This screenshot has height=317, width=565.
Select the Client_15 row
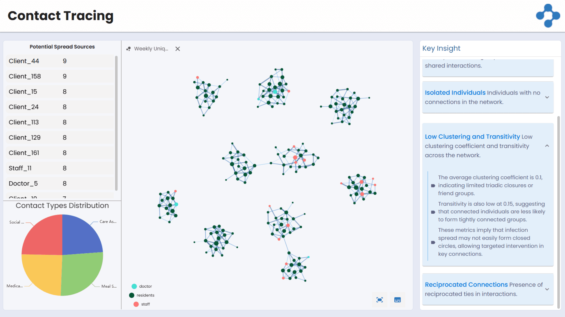click(60, 92)
